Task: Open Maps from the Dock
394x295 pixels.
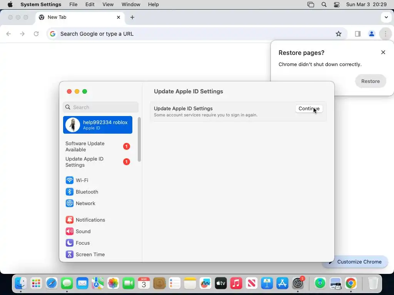Action: pyautogui.click(x=97, y=283)
